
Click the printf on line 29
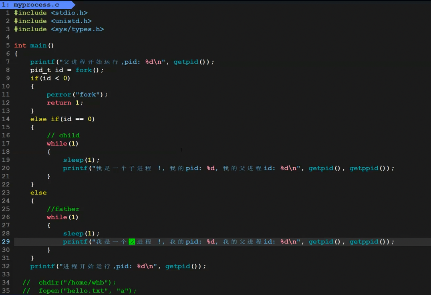click(x=75, y=242)
